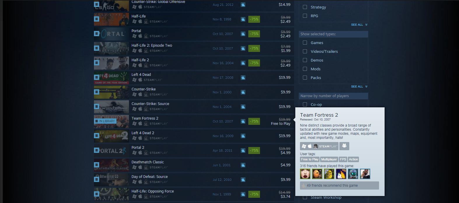The width and height of the screenshot is (459, 203).
Task: Expand genre list with first SEE ALL
Action: 359,25
